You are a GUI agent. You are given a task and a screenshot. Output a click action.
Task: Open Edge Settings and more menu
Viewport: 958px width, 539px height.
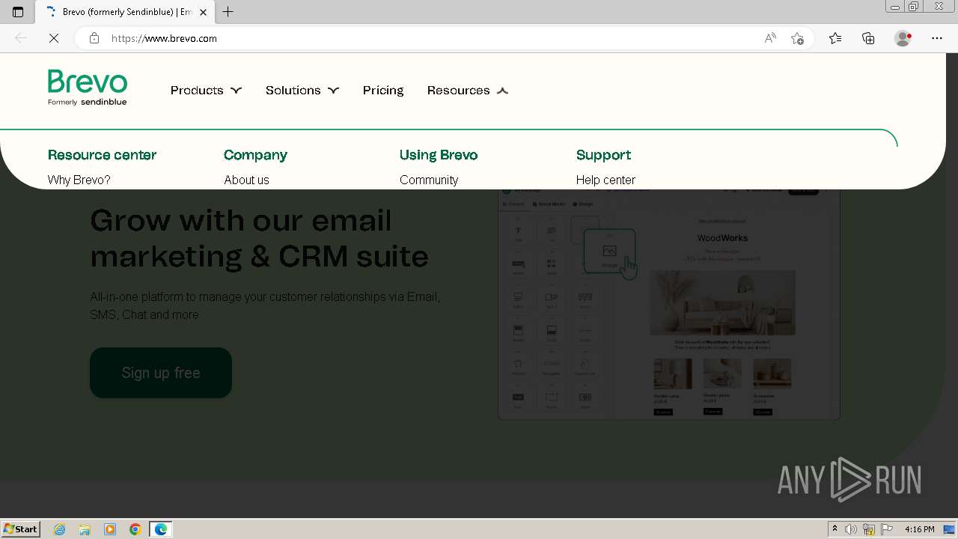tap(937, 38)
